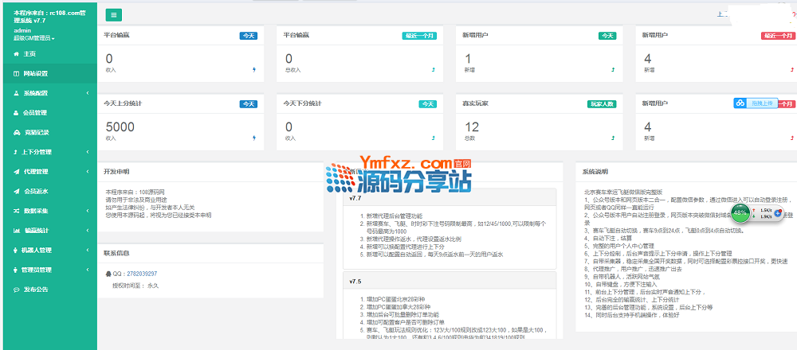The image size is (797, 350).
Task: Click the shuffle icon for 数据采集
Action: pyautogui.click(x=16, y=211)
